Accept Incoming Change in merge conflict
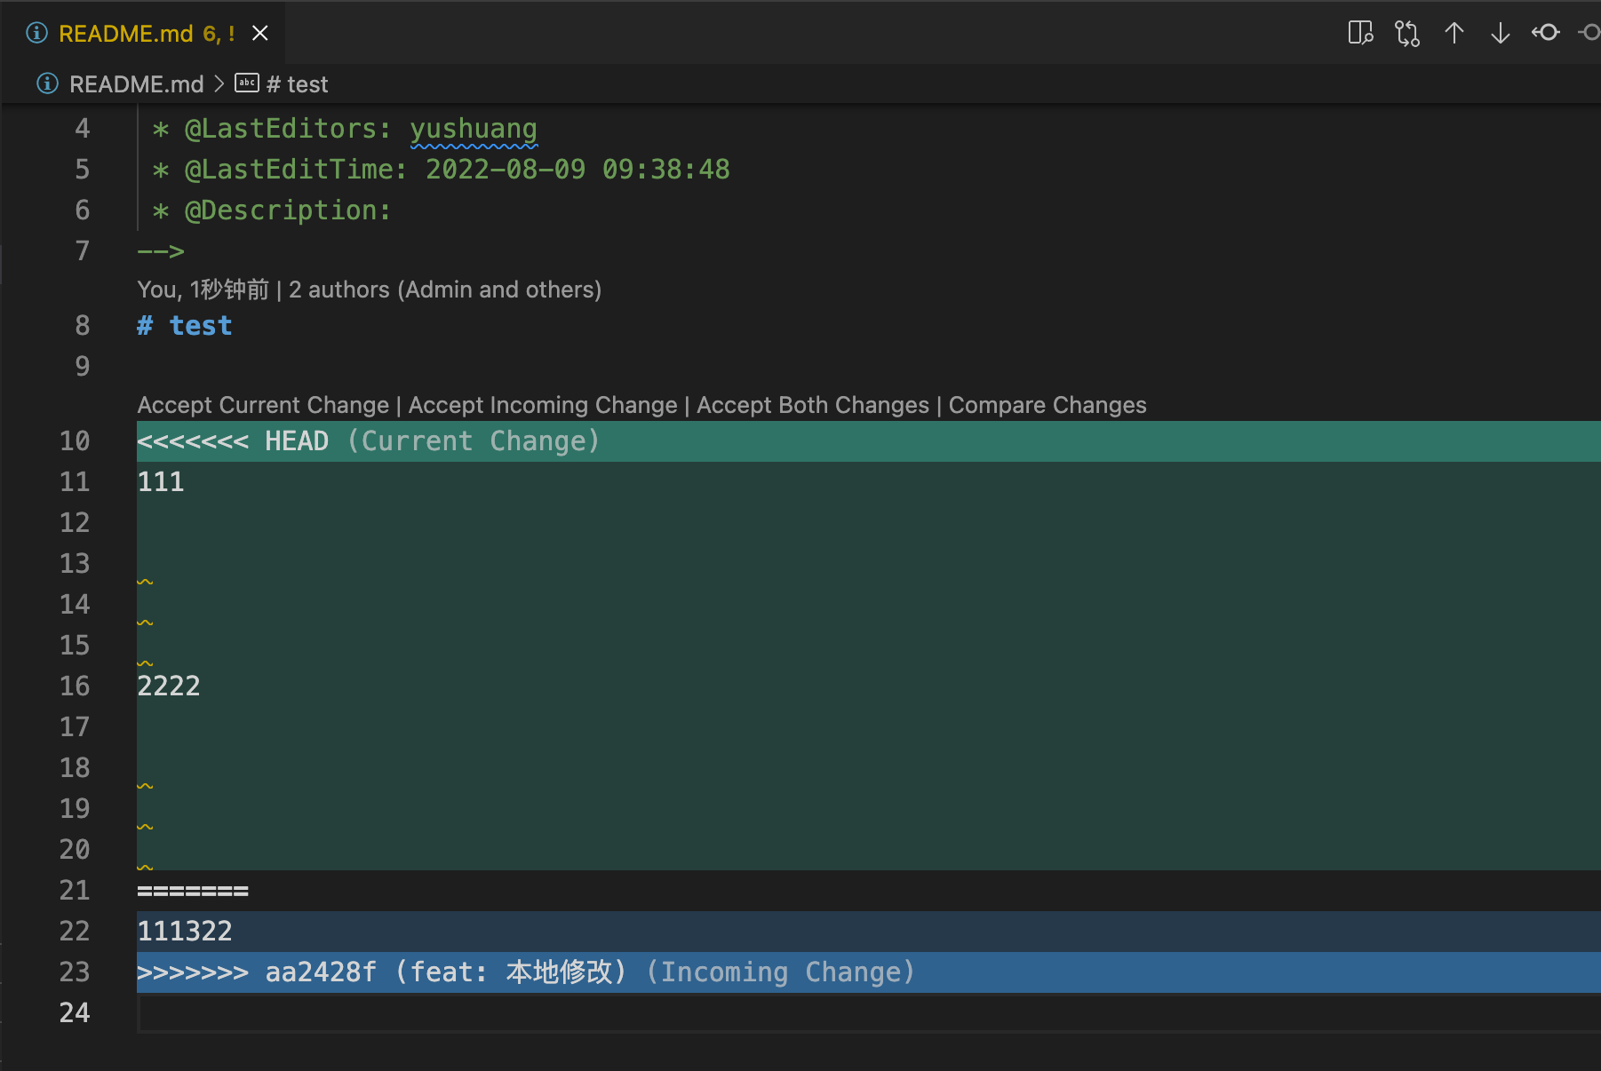This screenshot has height=1071, width=1601. click(542, 405)
